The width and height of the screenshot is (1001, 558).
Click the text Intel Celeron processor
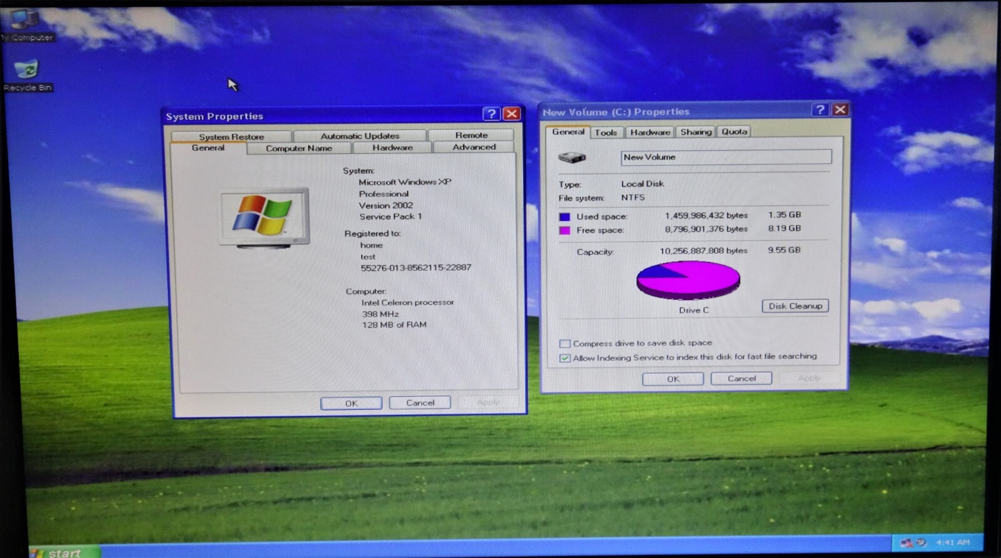[407, 302]
